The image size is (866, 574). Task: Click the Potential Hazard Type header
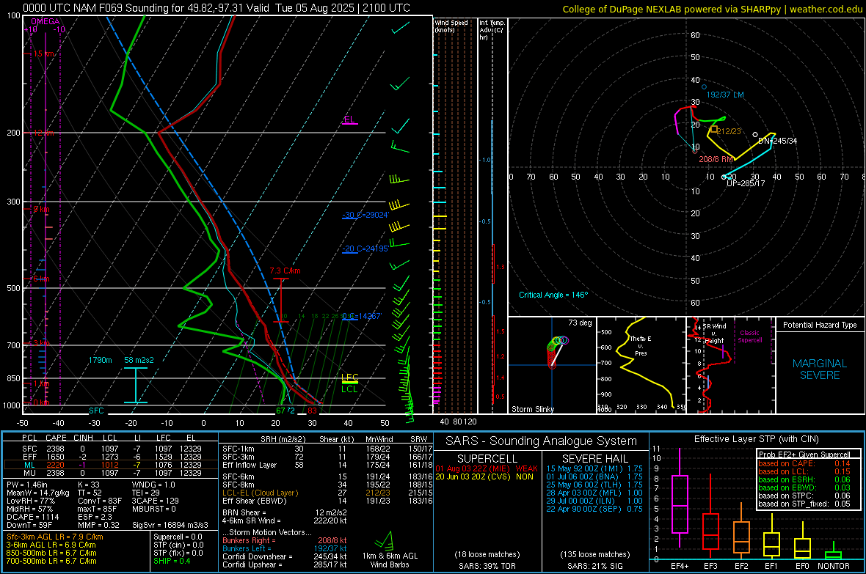pos(820,325)
